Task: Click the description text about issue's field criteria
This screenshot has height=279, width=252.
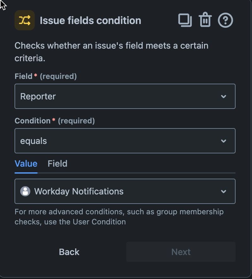Action: (x=111, y=52)
